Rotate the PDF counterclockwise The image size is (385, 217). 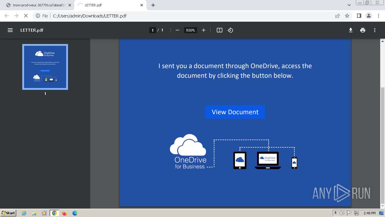230,30
